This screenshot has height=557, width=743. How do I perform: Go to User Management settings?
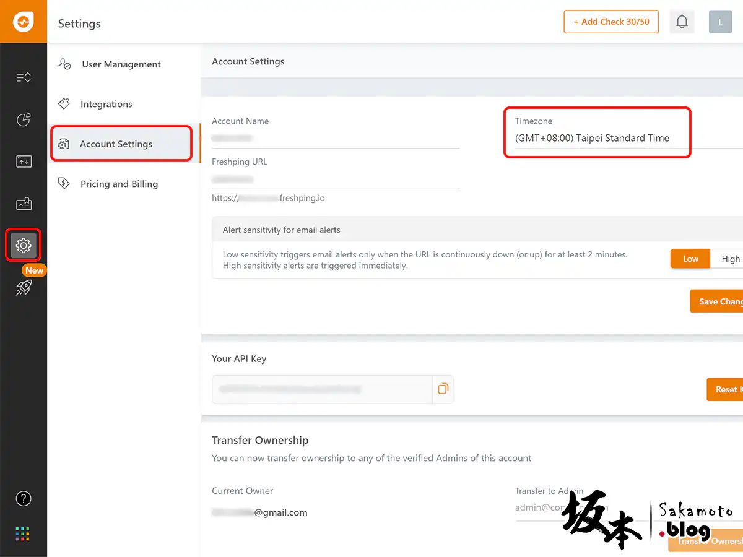tap(121, 64)
